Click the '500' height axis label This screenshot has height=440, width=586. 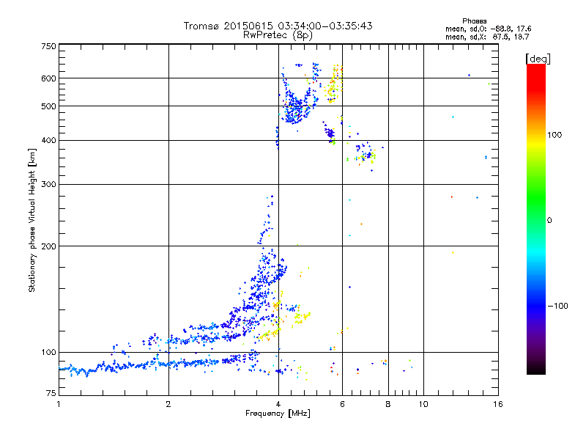48,106
